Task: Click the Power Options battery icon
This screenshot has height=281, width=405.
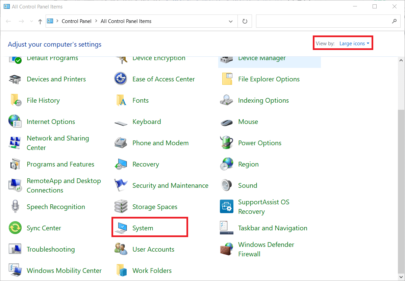Action: point(226,143)
